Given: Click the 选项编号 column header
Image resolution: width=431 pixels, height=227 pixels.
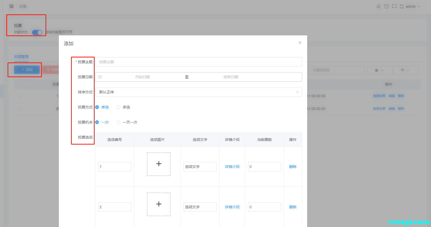Looking at the screenshot, I should pyautogui.click(x=115, y=140).
